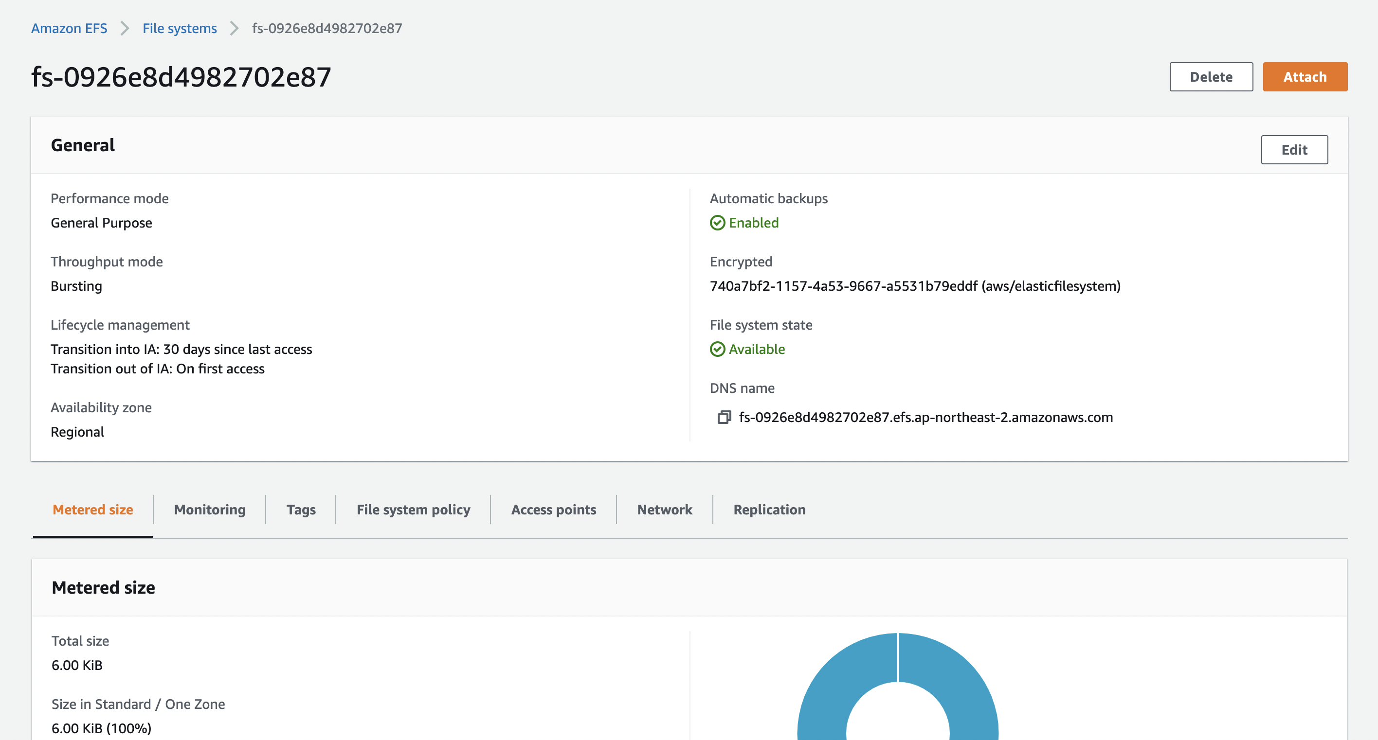Click the Available green check icon
Screen dimensions: 1378x740
717,349
